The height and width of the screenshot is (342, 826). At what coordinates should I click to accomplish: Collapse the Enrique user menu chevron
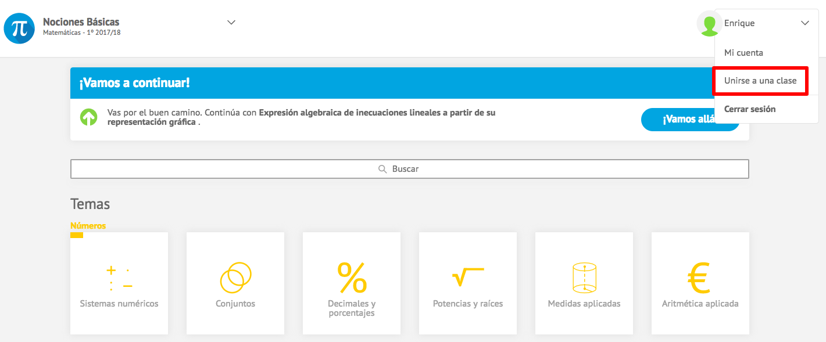point(804,23)
